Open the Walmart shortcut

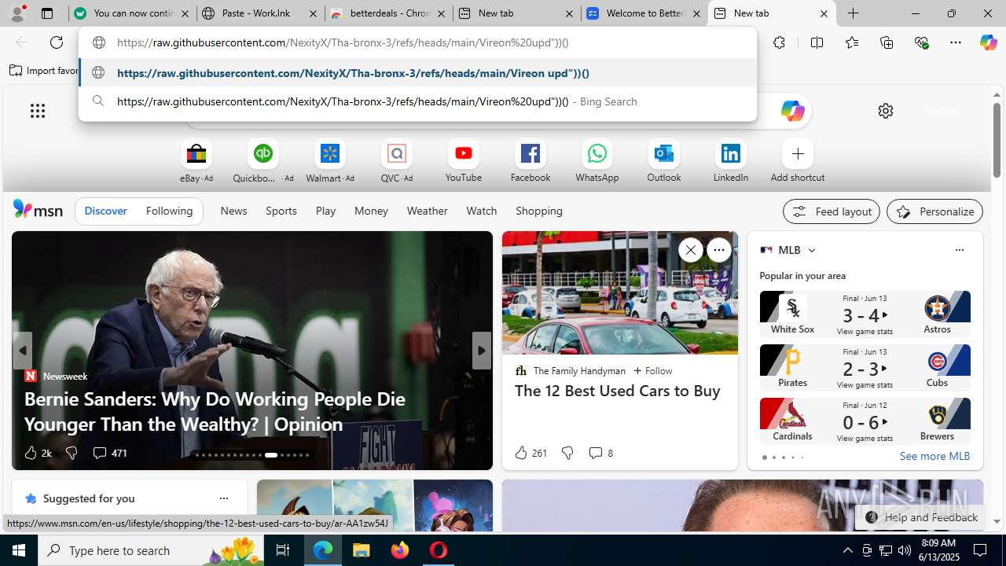click(329, 161)
